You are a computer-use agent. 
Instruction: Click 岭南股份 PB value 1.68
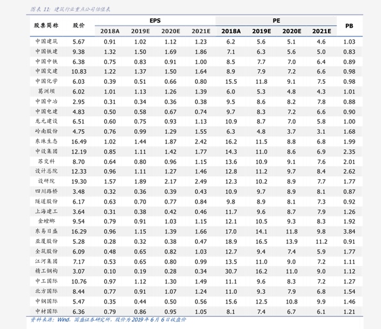[349, 132]
